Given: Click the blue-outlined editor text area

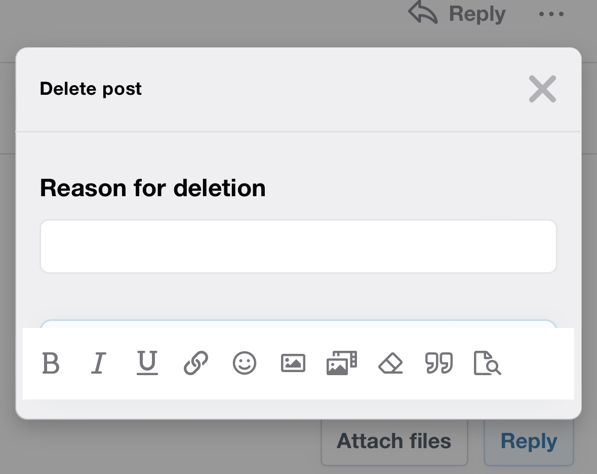Looking at the screenshot, I should point(298,323).
